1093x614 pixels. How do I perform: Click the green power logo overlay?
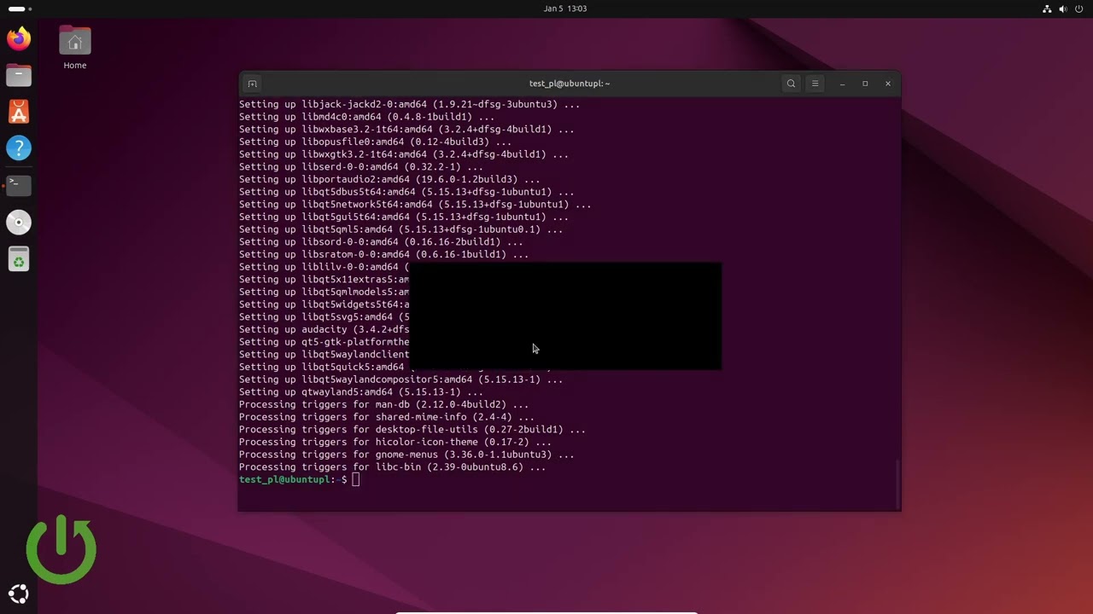[x=61, y=549]
